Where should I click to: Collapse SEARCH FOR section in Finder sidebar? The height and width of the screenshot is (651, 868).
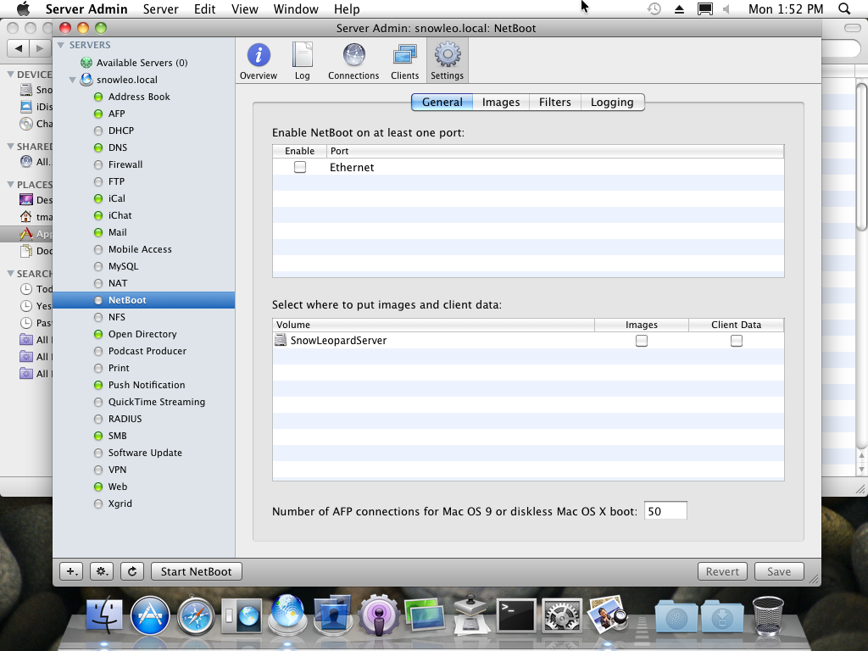[x=10, y=273]
